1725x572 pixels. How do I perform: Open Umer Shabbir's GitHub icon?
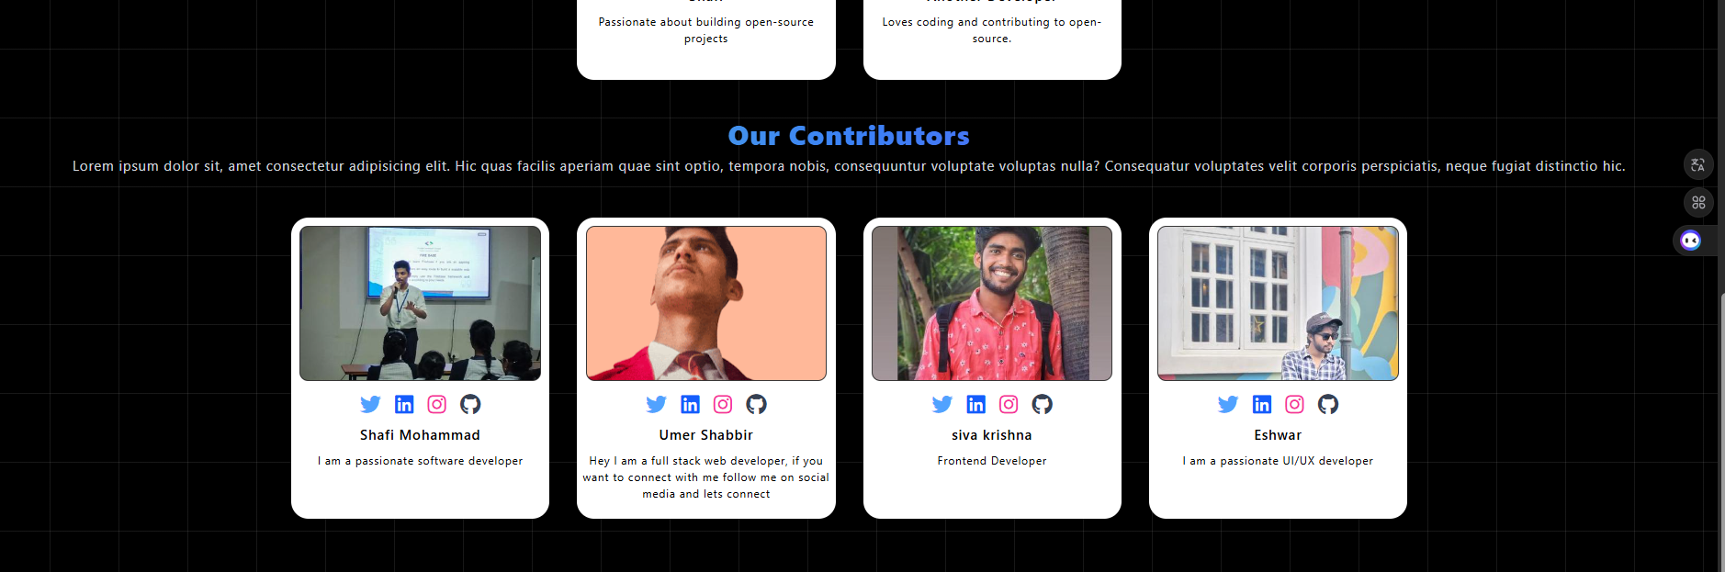click(x=756, y=404)
